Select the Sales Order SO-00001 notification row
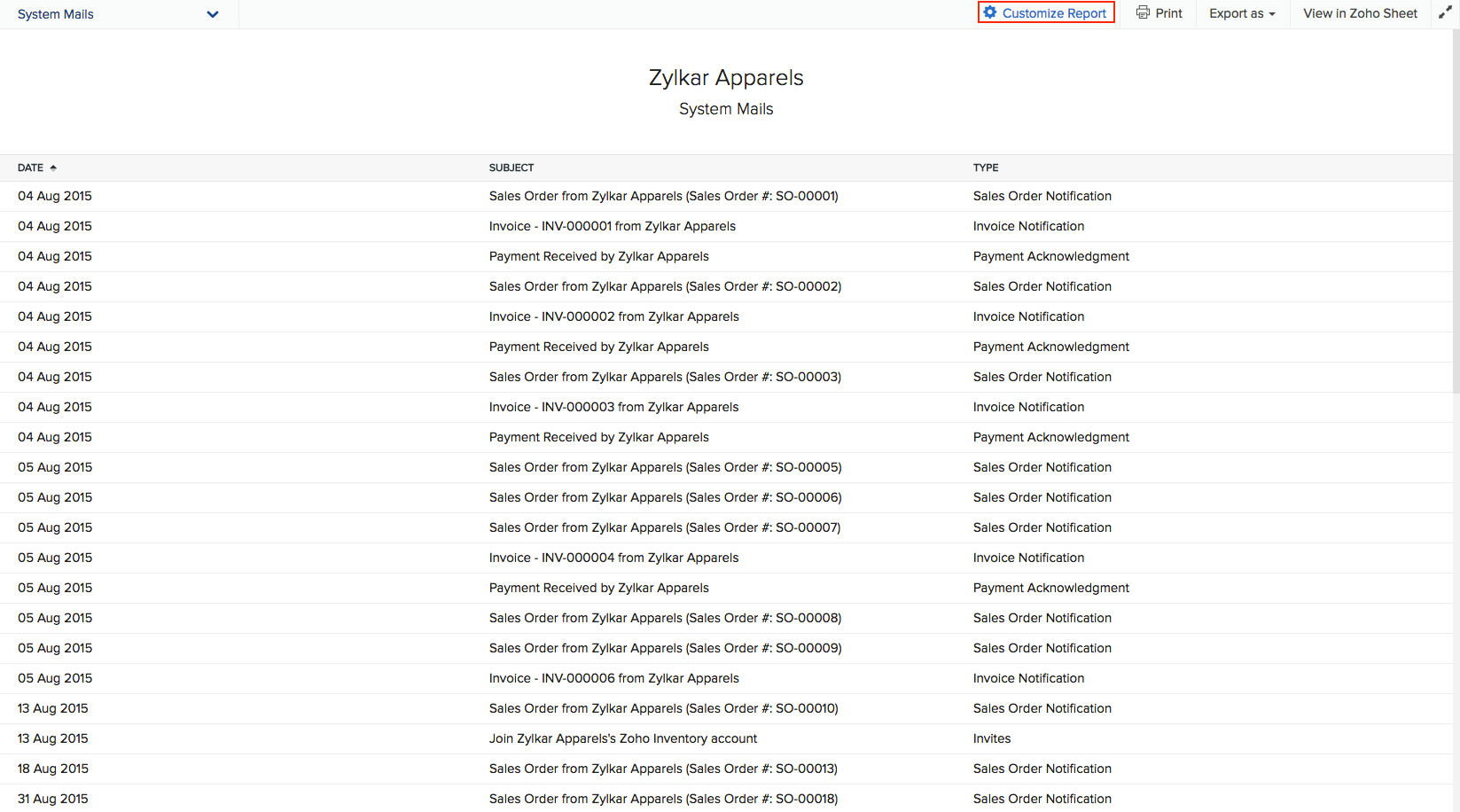The width and height of the screenshot is (1460, 812). tap(663, 196)
